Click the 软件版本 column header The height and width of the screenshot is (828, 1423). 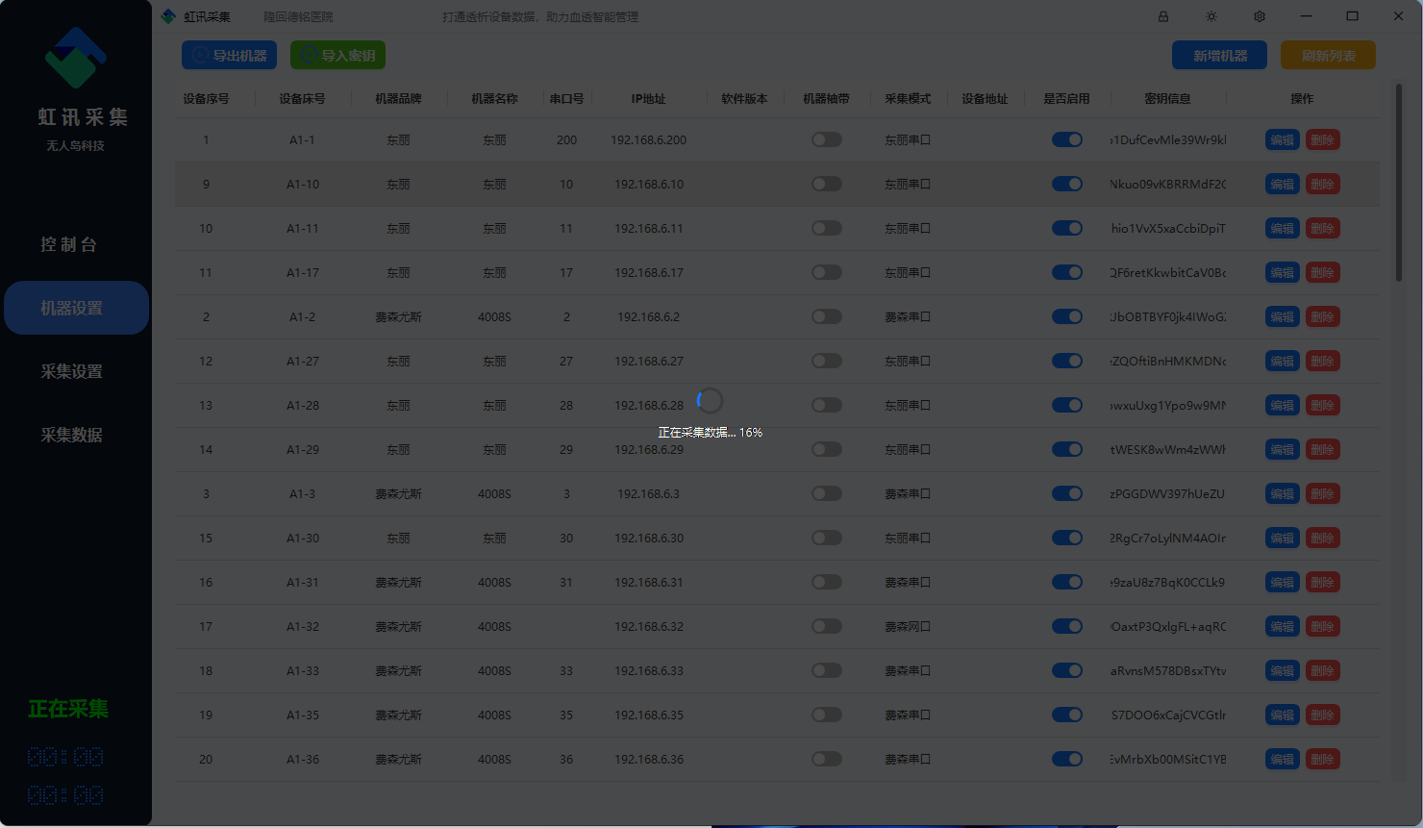pos(744,98)
